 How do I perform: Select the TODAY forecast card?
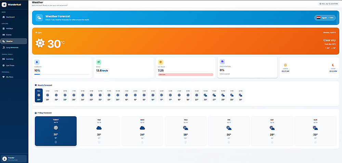click(x=56, y=131)
